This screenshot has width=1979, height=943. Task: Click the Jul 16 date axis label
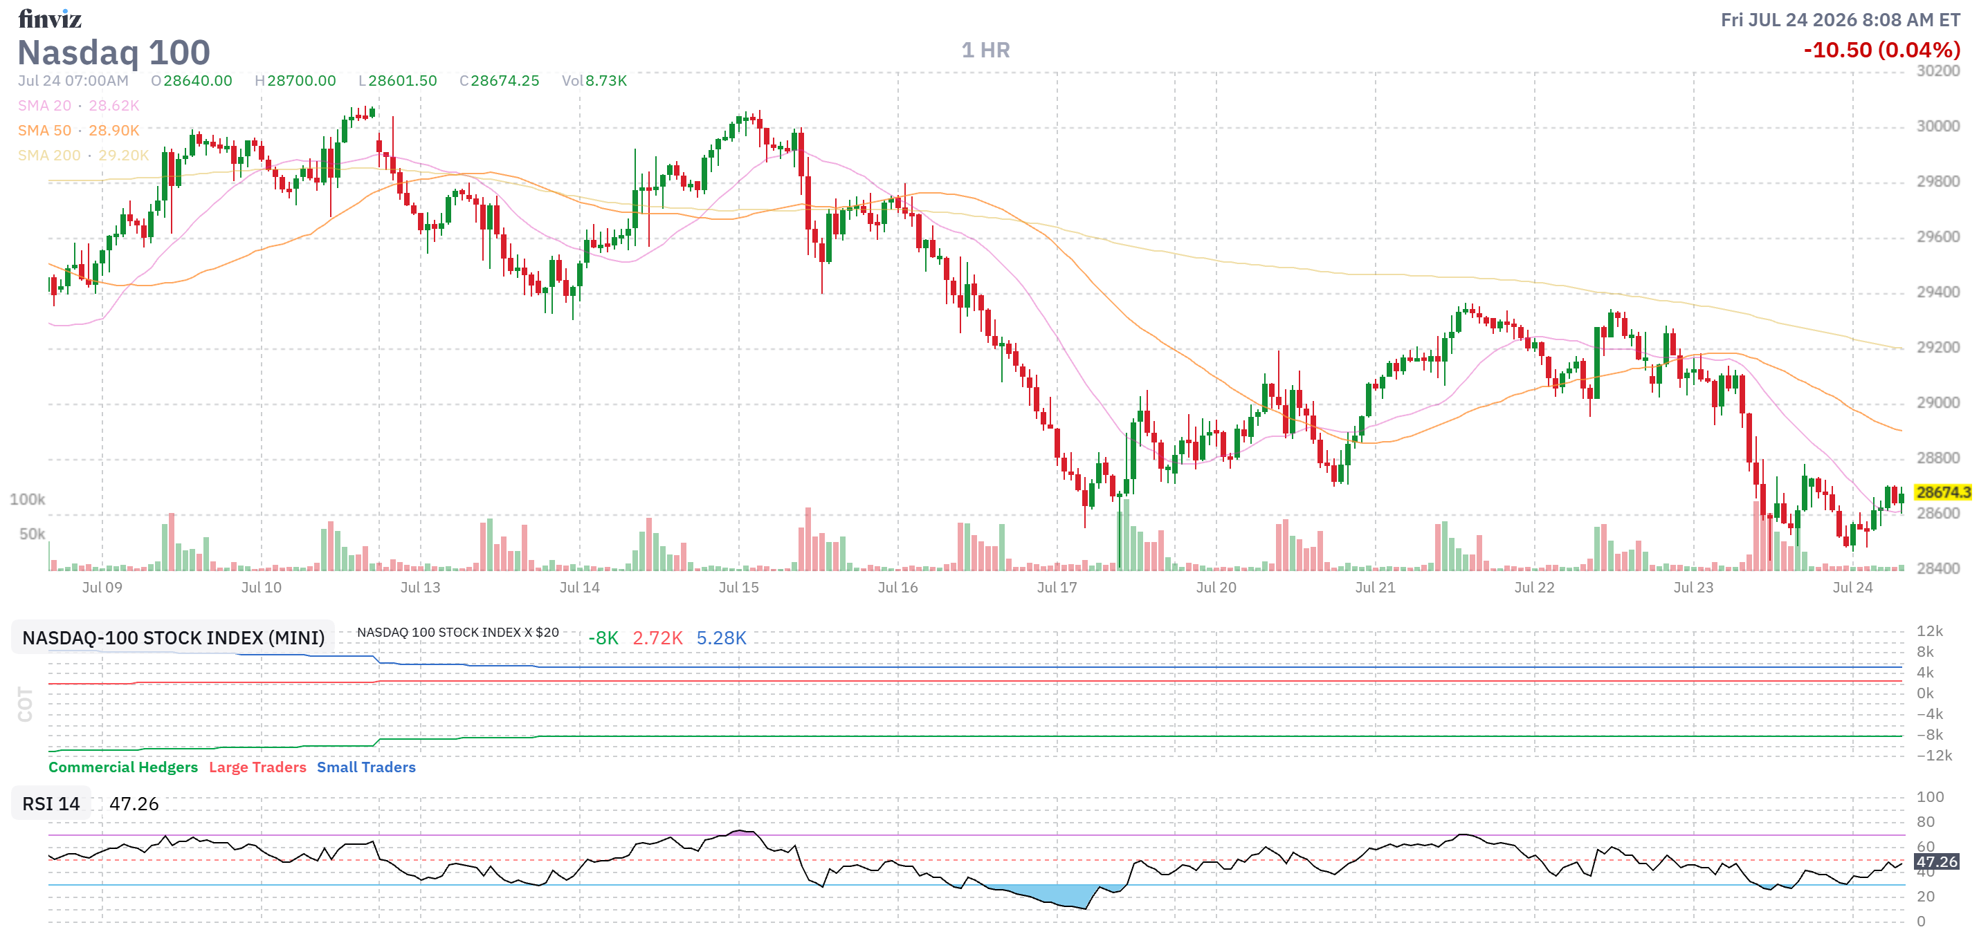pyautogui.click(x=897, y=588)
